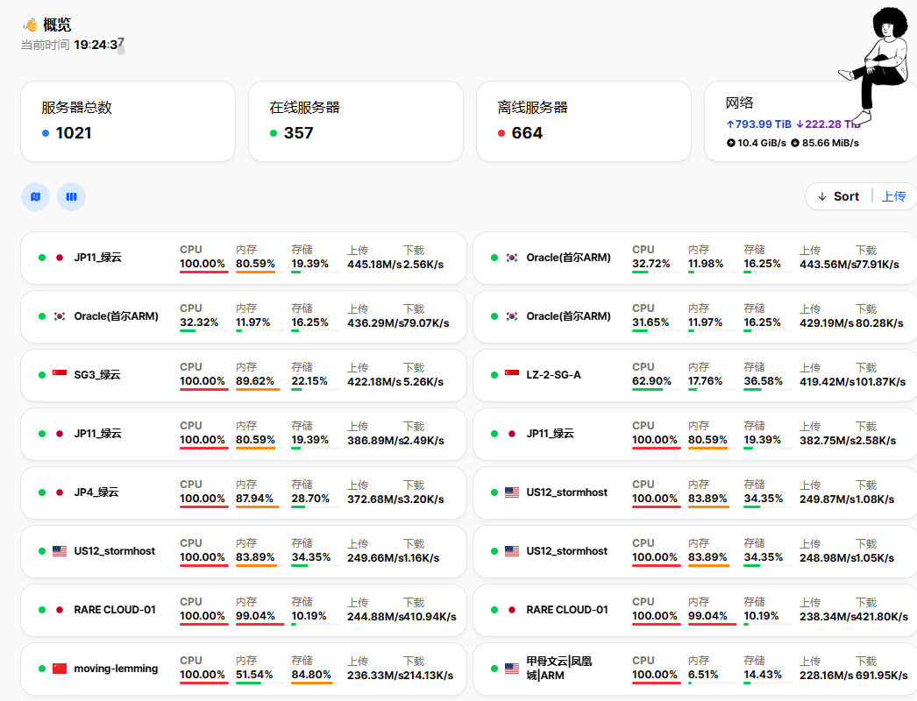This screenshot has height=701, width=917.
Task: Click CPU value 31.65%
Action: click(x=650, y=322)
